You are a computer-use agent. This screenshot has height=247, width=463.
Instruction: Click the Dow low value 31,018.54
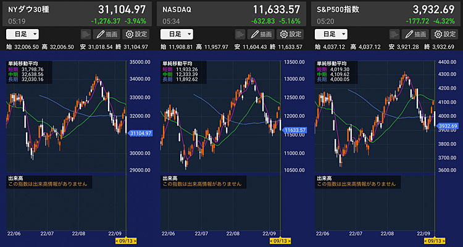[100, 47]
